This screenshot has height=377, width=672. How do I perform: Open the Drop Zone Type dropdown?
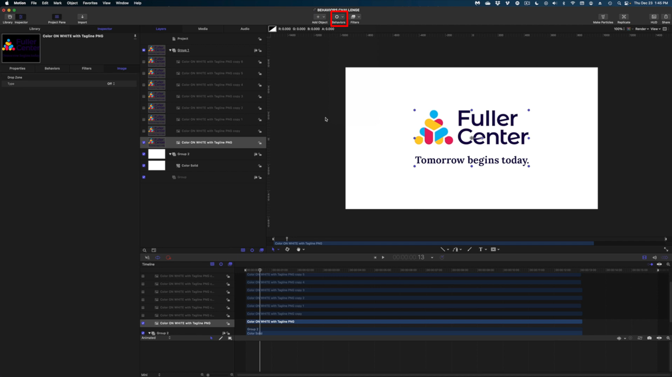pyautogui.click(x=111, y=84)
